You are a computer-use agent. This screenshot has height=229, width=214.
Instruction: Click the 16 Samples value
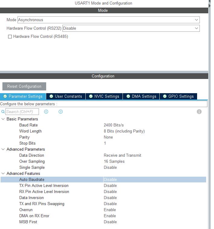coord(114,161)
